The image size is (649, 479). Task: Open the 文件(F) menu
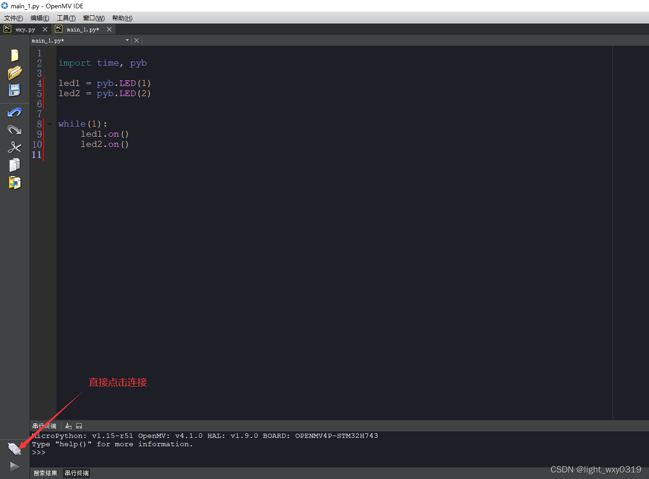(13, 18)
